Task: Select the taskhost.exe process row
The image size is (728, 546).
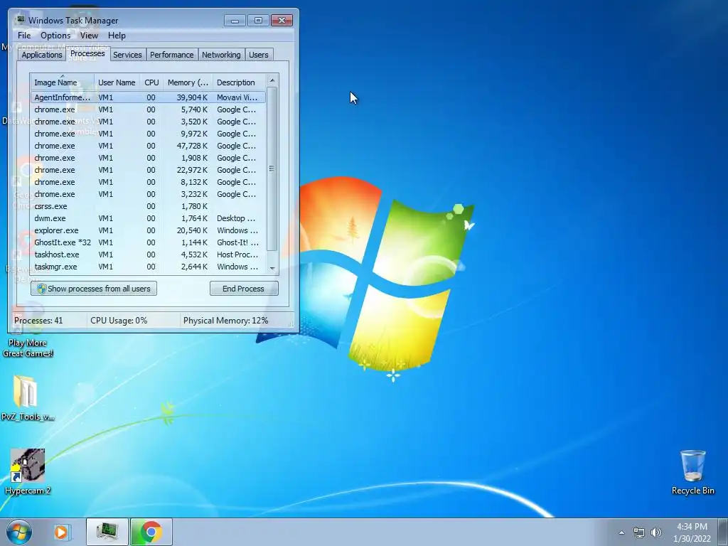Action: coord(148,255)
